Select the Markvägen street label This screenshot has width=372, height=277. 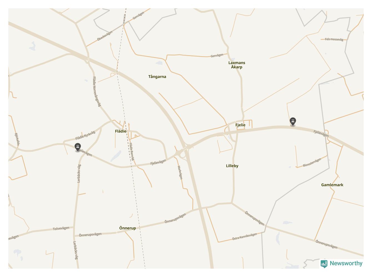point(180,172)
